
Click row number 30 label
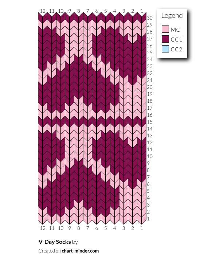pyautogui.click(x=150, y=18)
